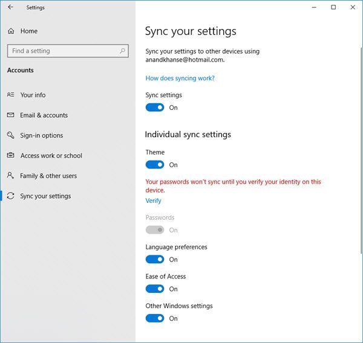Click the Email & accounts envelope icon

click(x=10, y=115)
